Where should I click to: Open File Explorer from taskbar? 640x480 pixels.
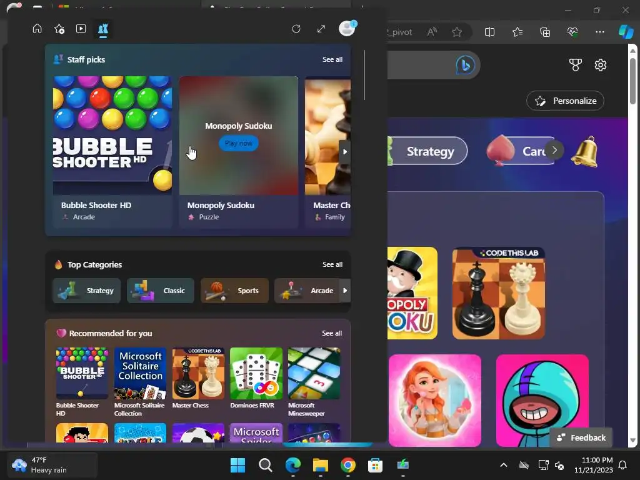pyautogui.click(x=321, y=465)
